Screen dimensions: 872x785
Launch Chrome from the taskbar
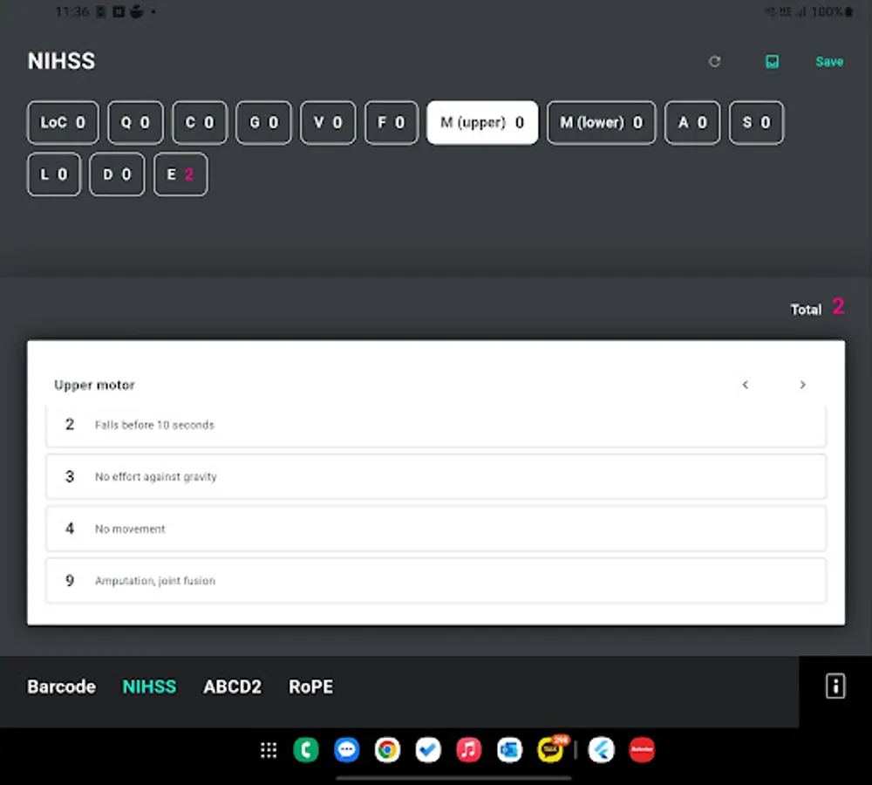click(387, 750)
